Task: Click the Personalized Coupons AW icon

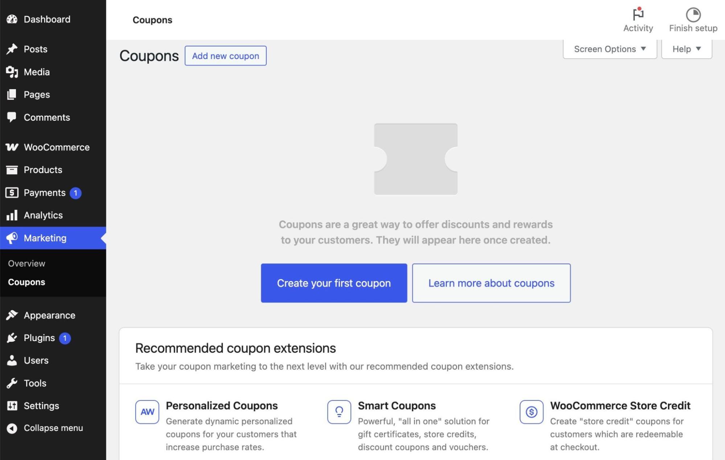Action: 147,412
